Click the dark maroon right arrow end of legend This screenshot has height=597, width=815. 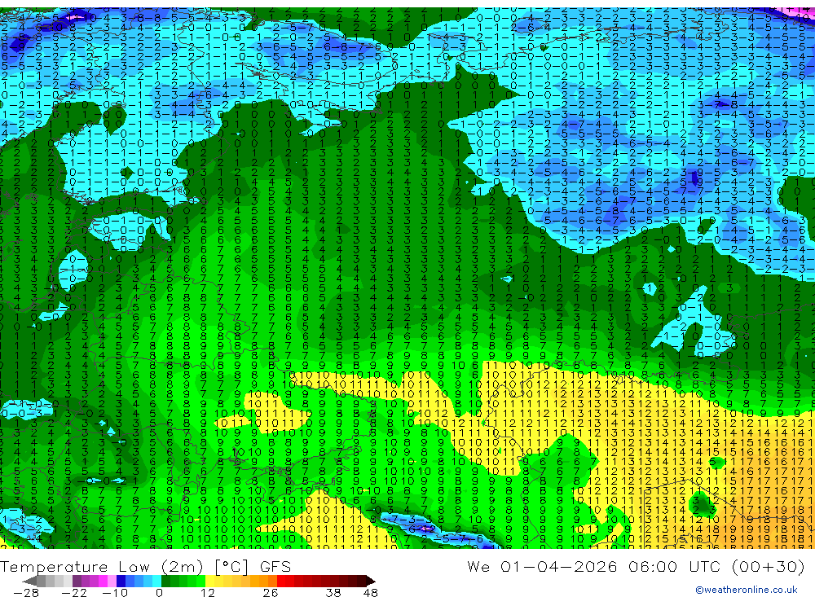371,582
